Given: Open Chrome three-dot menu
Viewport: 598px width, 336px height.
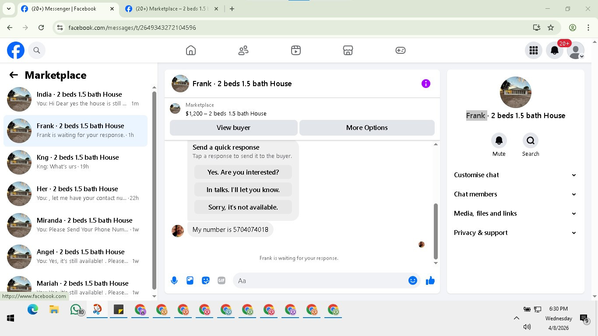Looking at the screenshot, I should pyautogui.click(x=588, y=28).
